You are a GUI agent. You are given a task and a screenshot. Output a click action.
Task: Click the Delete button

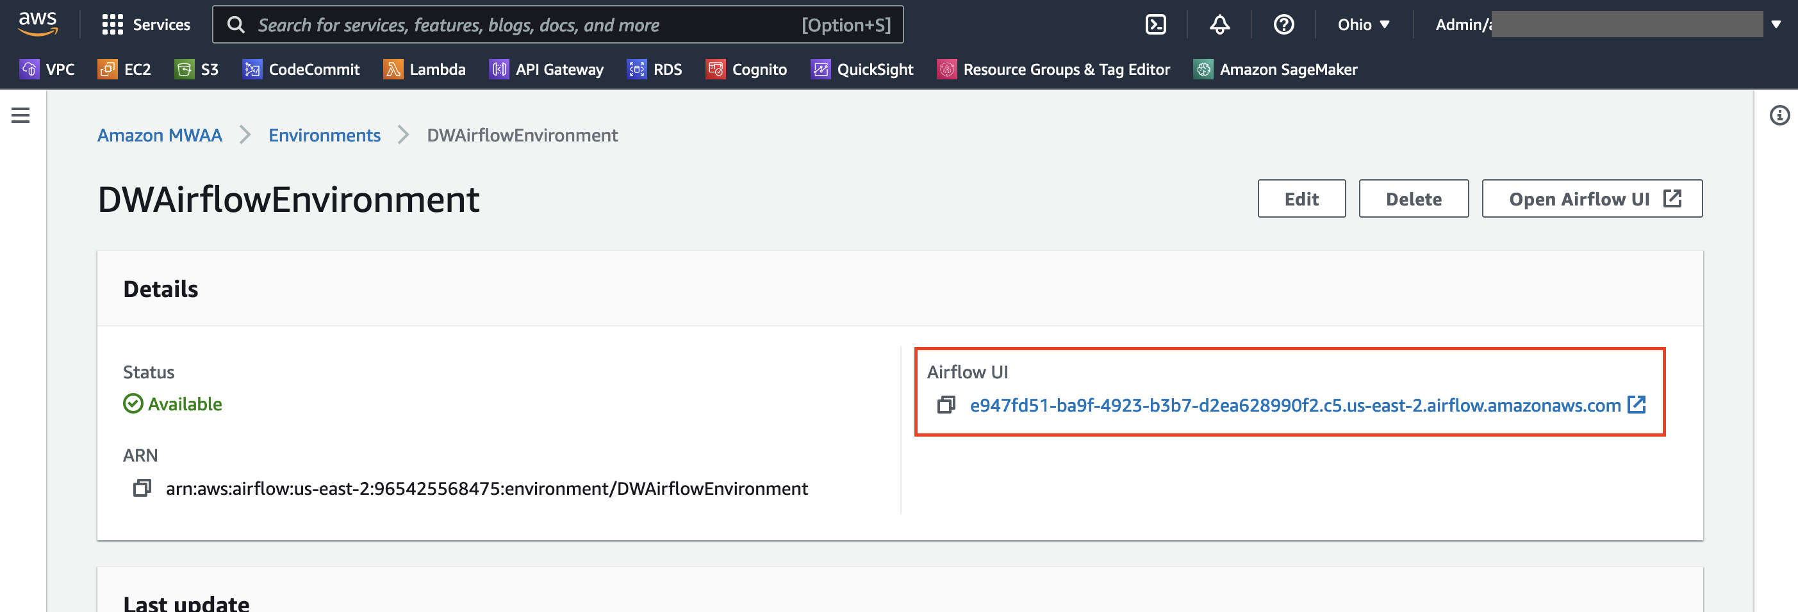[x=1414, y=198]
